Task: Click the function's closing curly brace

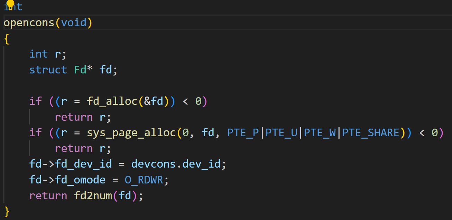Action: click(x=6, y=211)
